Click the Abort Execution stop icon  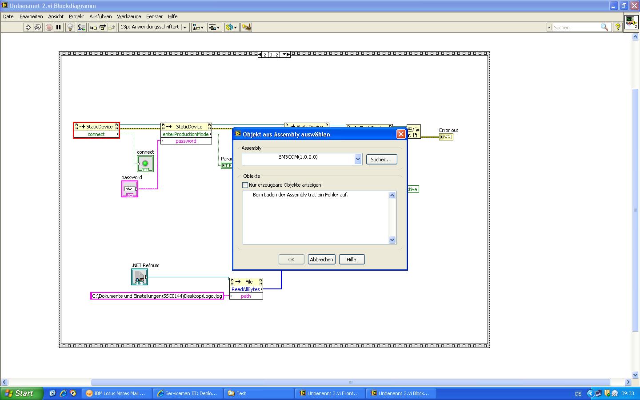click(49, 28)
